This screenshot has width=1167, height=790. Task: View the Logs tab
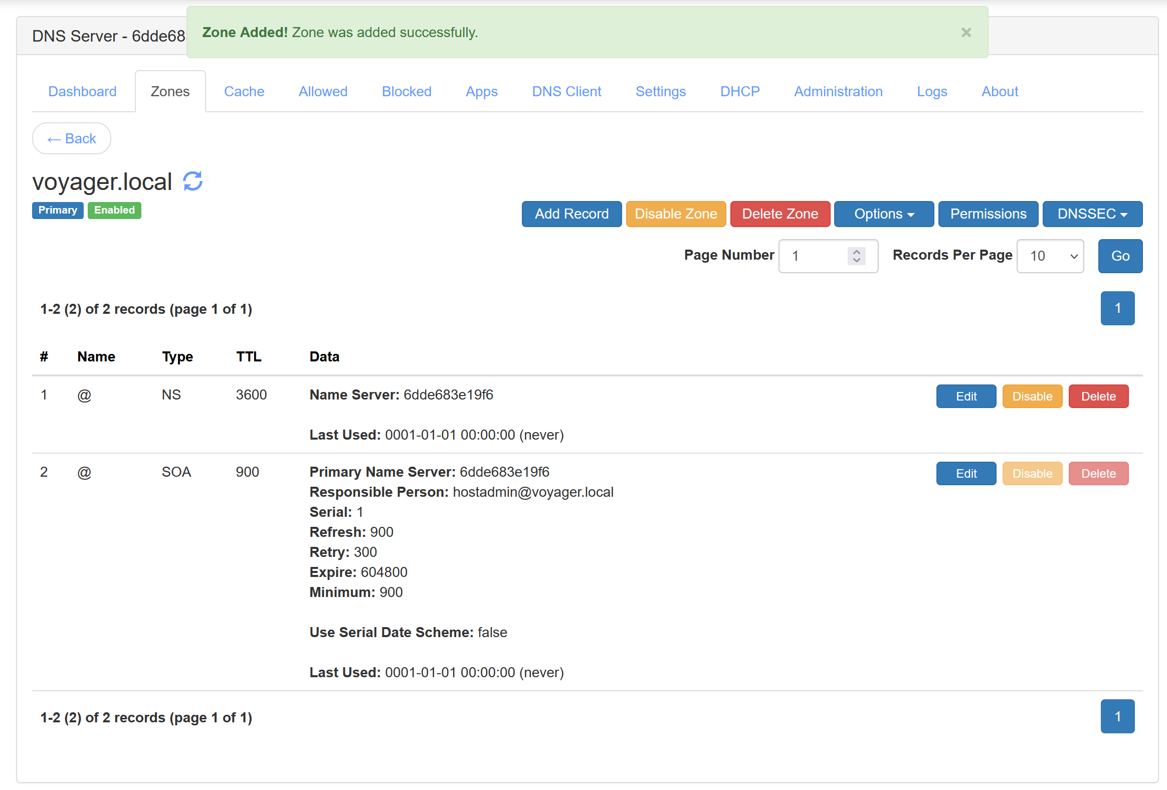pyautogui.click(x=931, y=91)
